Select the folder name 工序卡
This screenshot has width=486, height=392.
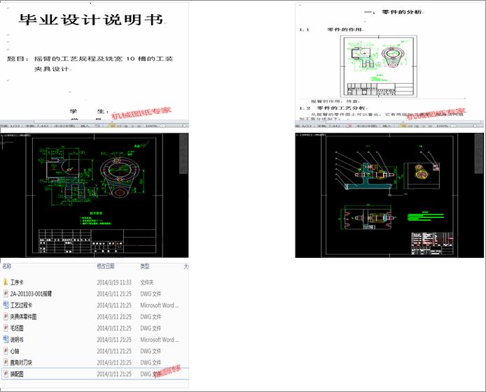click(17, 282)
